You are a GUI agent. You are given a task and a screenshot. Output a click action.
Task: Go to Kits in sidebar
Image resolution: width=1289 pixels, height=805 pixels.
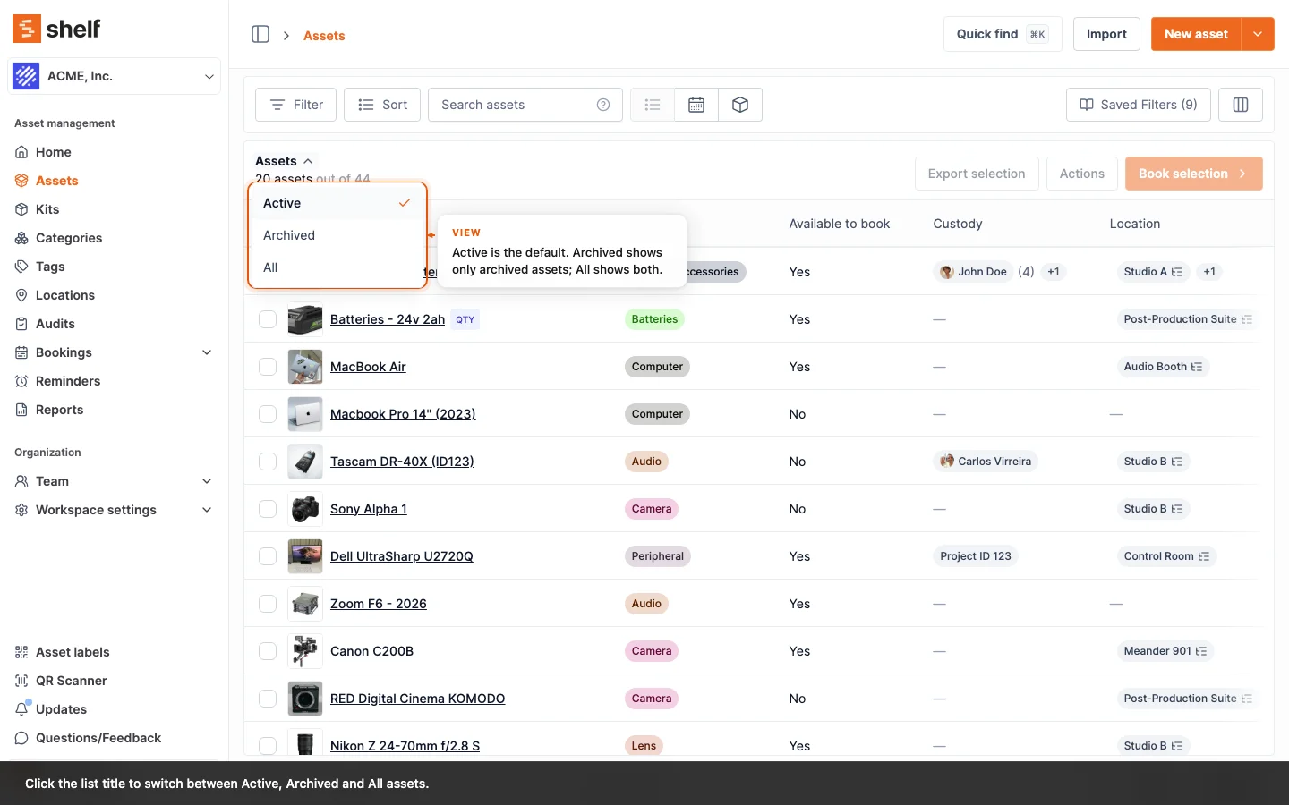click(47, 209)
